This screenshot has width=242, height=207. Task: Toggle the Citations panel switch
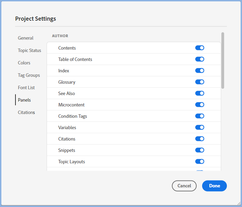click(199, 139)
